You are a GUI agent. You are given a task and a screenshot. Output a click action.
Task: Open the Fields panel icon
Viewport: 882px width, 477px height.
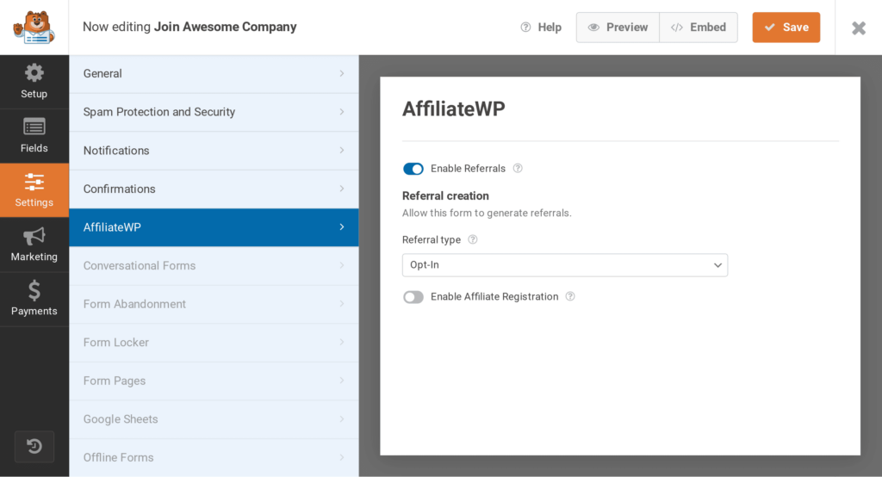click(34, 127)
